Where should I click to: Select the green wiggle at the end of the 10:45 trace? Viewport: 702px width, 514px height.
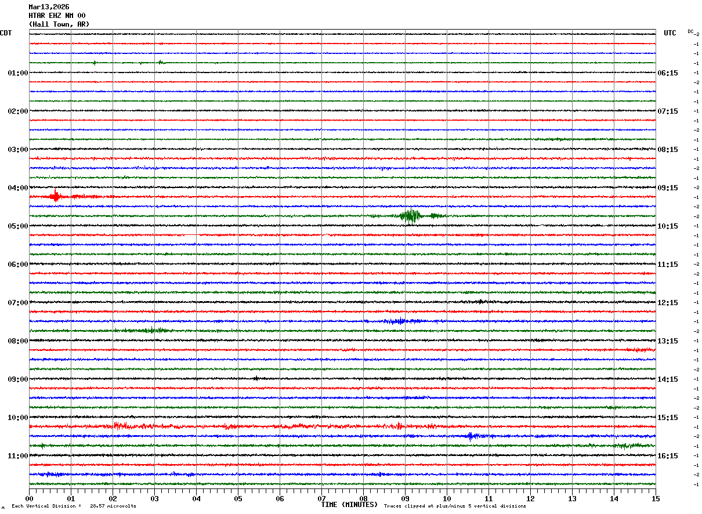(624, 446)
